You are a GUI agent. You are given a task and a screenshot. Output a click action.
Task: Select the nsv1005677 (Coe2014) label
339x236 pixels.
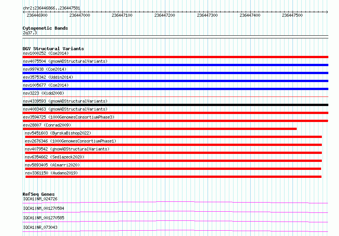tap(46, 85)
